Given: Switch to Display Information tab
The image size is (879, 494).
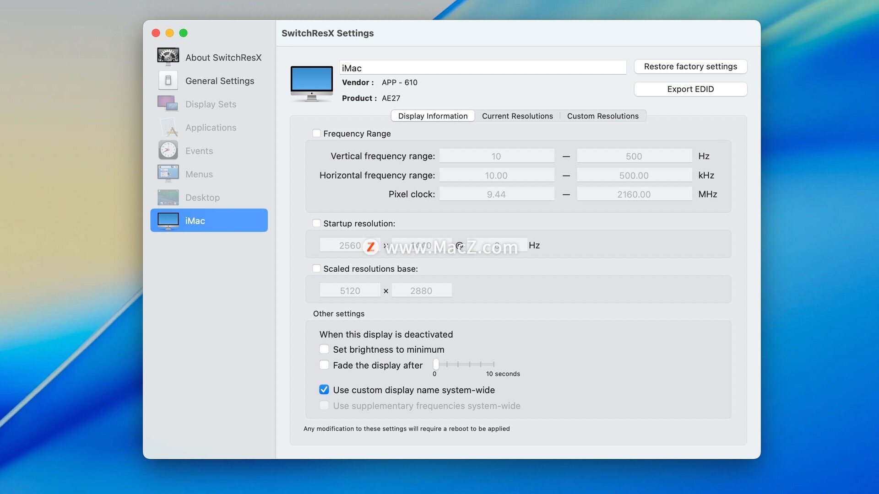Looking at the screenshot, I should pos(433,116).
